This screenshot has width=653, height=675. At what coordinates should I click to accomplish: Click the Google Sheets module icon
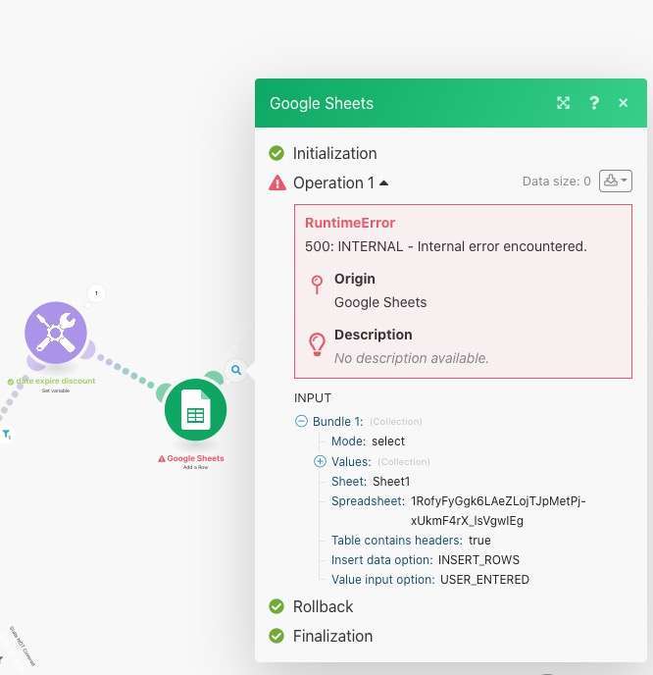click(195, 410)
